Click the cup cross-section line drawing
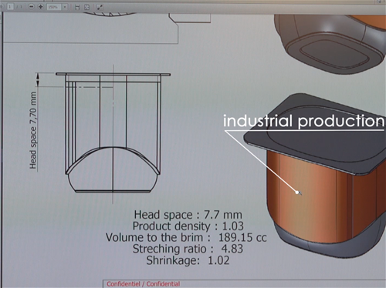386x288 pixels. [x=113, y=132]
